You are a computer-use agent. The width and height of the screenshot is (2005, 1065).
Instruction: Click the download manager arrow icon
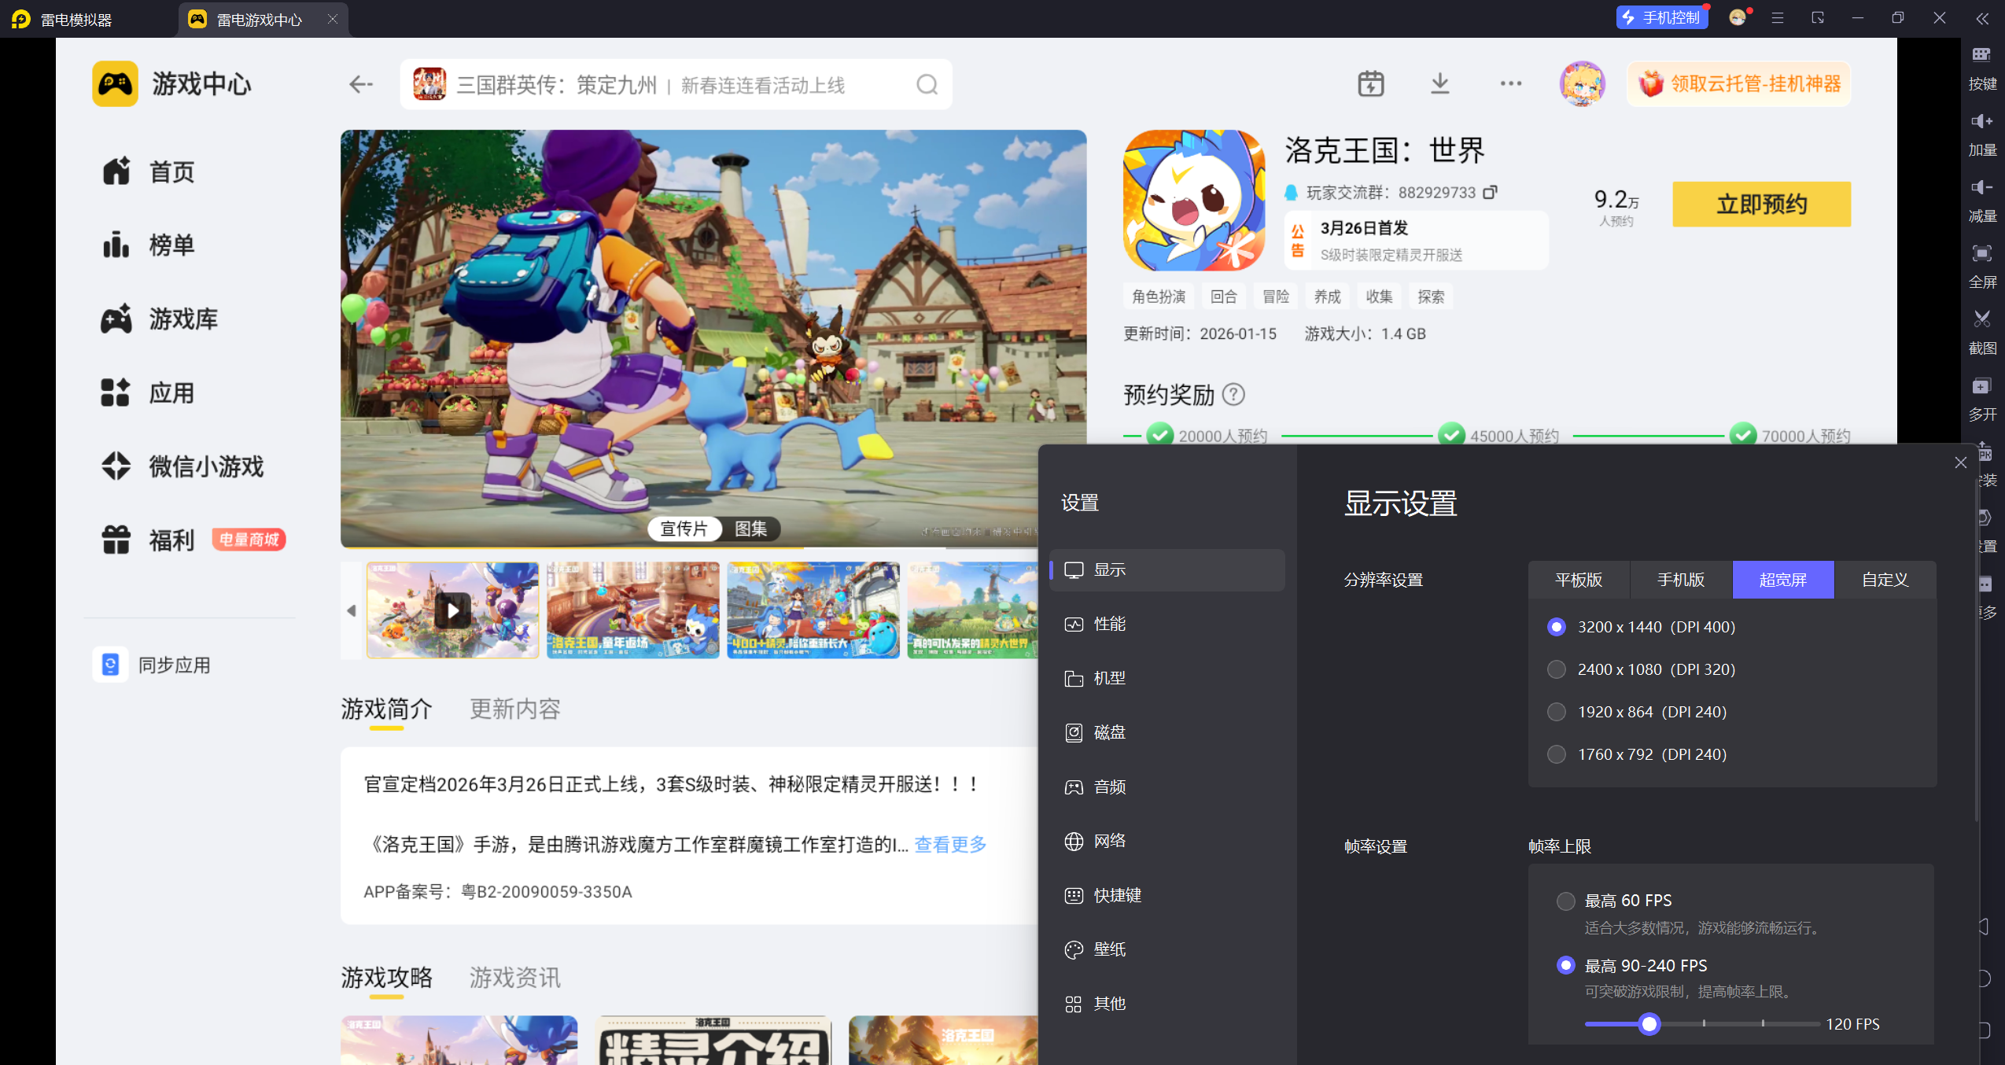click(x=1439, y=83)
